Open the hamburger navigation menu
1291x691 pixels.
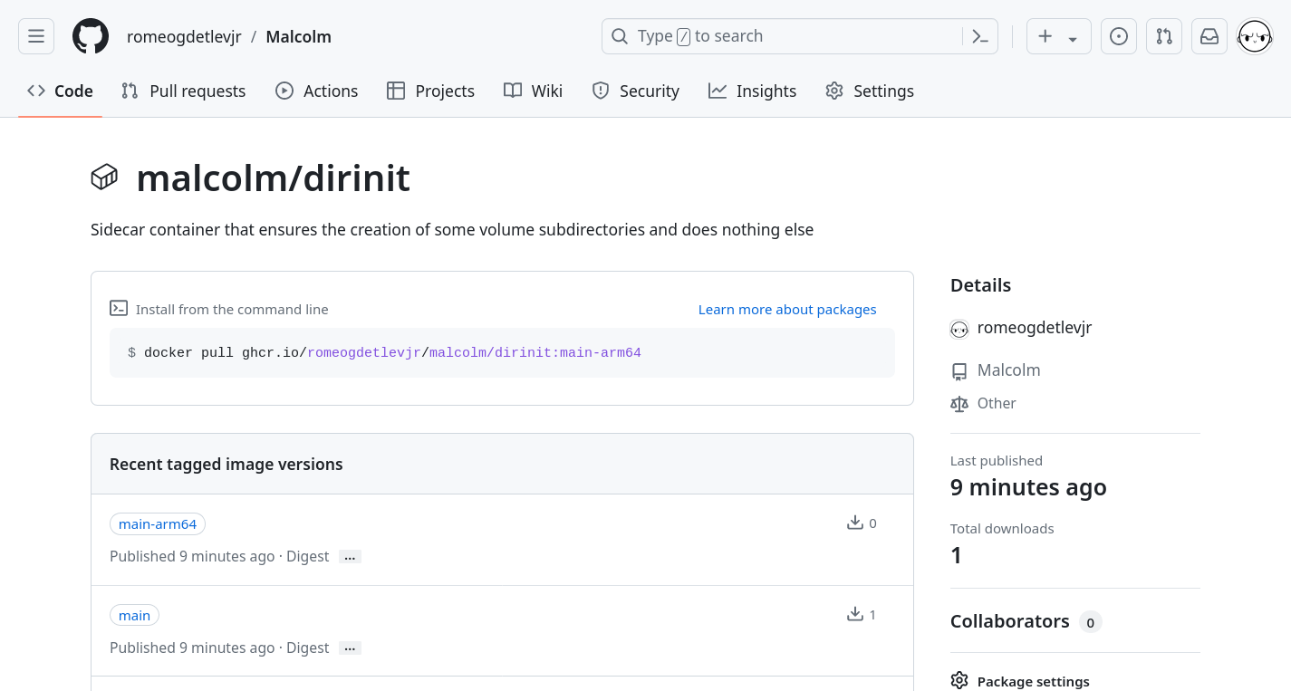tap(36, 36)
